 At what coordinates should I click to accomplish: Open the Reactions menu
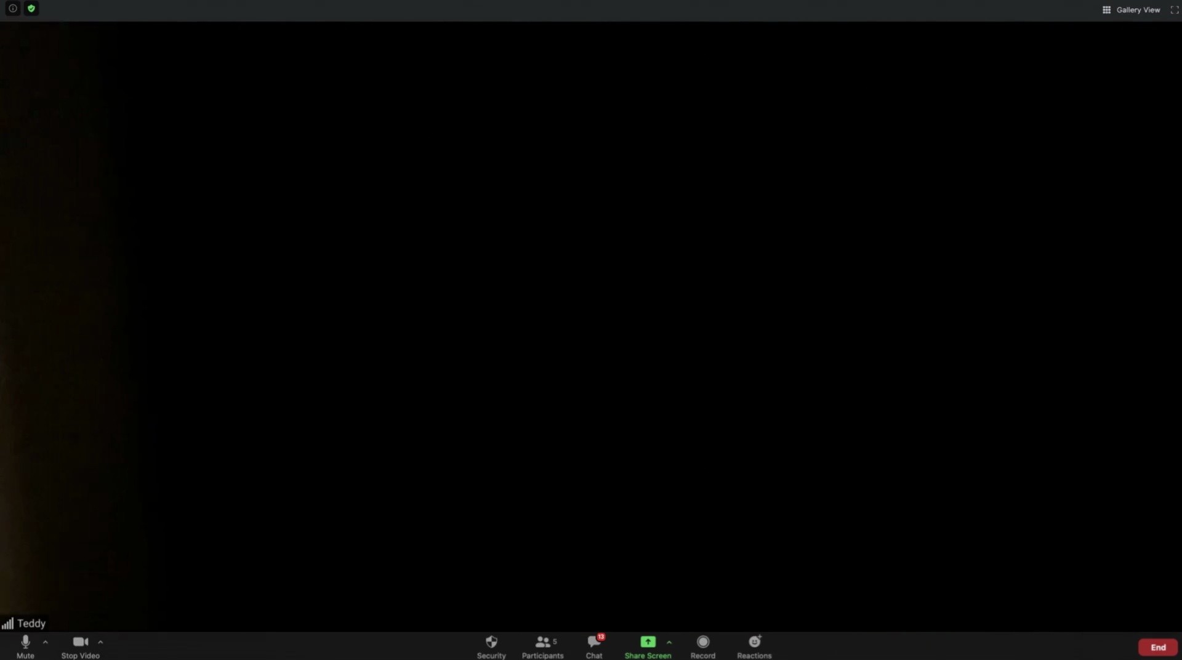click(x=754, y=646)
